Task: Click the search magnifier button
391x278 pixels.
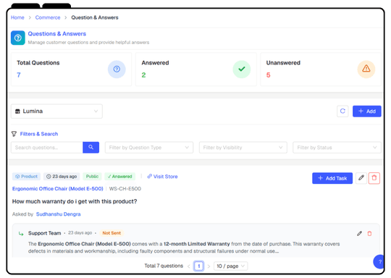Action: click(x=91, y=148)
